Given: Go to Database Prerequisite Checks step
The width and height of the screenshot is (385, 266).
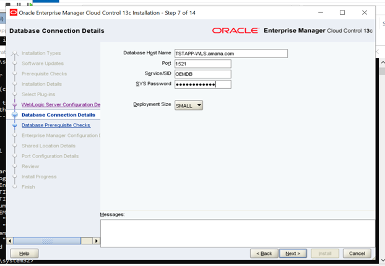Looking at the screenshot, I should pos(56,125).
